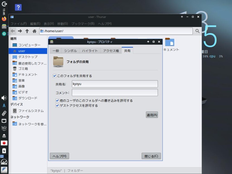Open the ファイル(F) menu

[18, 24]
